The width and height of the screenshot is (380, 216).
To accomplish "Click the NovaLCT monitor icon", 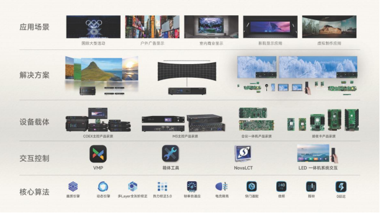I will [243, 154].
